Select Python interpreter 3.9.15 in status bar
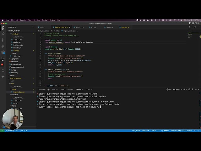 tap(181, 131)
